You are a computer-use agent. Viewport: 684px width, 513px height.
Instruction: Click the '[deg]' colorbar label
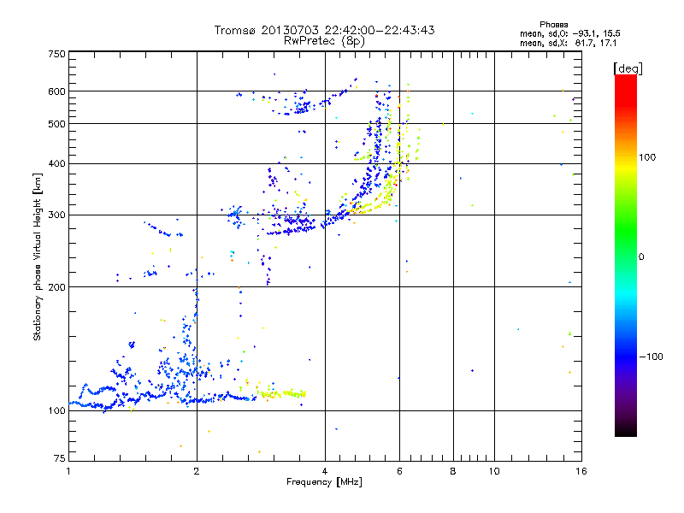[x=628, y=68]
